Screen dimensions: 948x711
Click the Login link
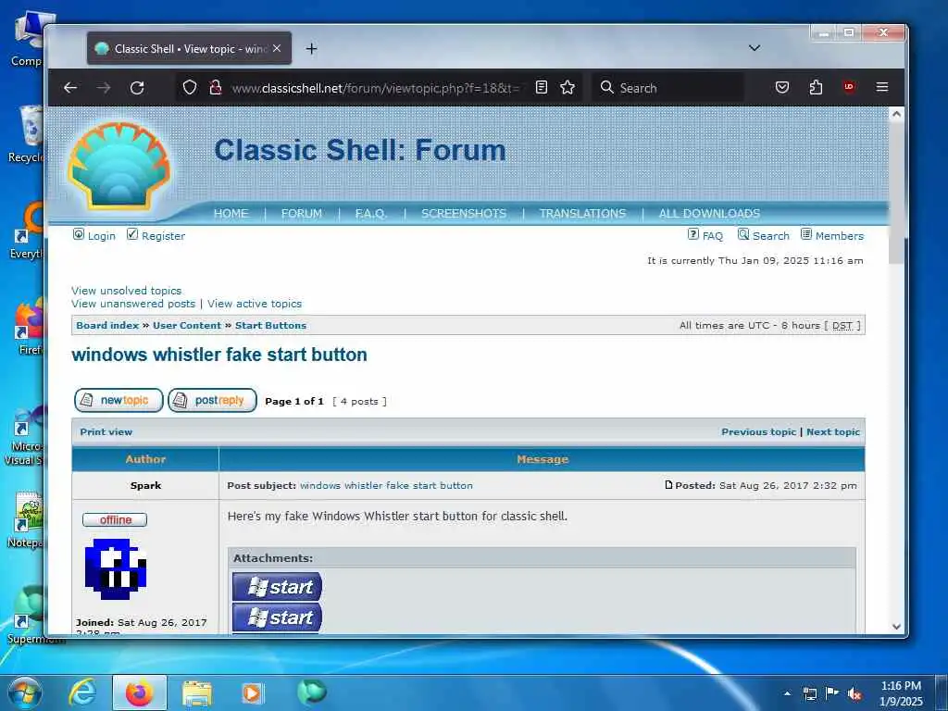pyautogui.click(x=101, y=236)
